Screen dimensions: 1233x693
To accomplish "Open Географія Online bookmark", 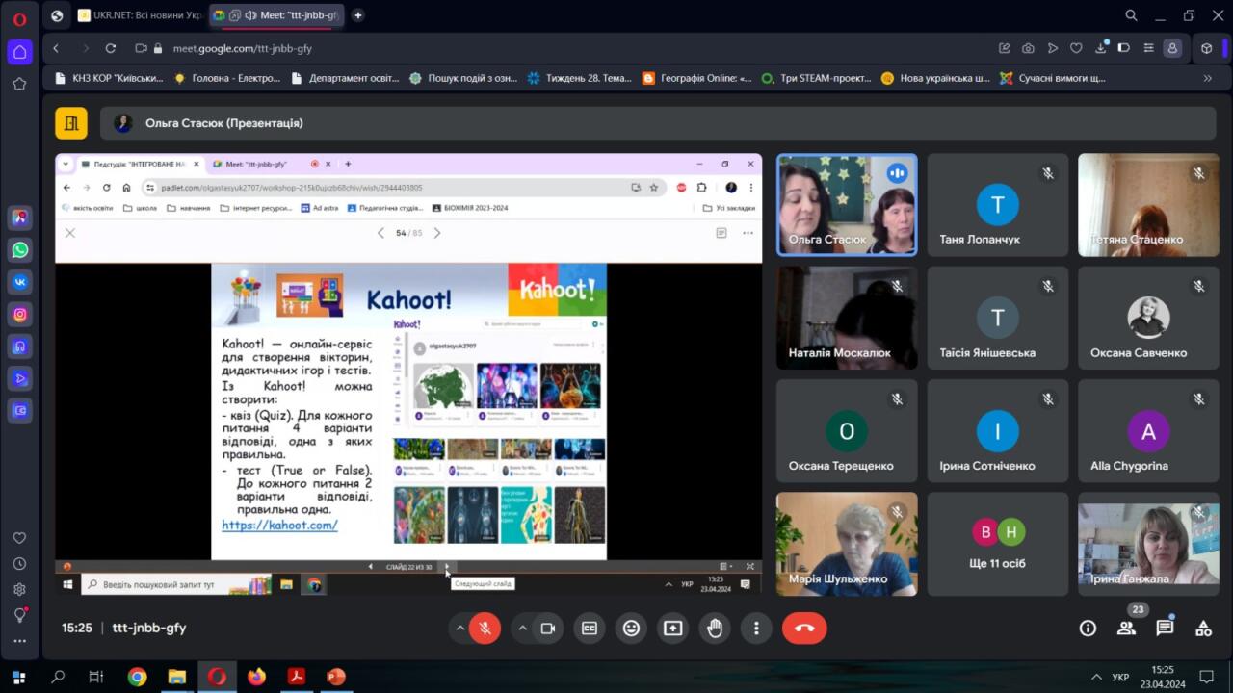I will click(696, 78).
